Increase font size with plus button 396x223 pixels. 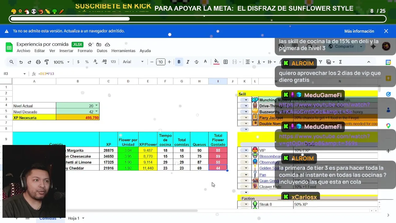coord(169,62)
